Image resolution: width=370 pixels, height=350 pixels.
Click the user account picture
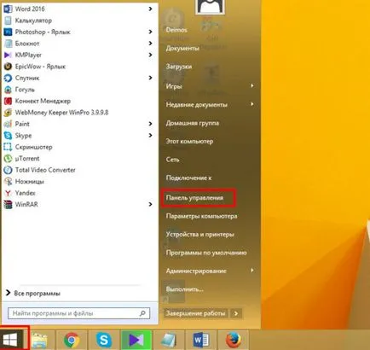(210, 7)
